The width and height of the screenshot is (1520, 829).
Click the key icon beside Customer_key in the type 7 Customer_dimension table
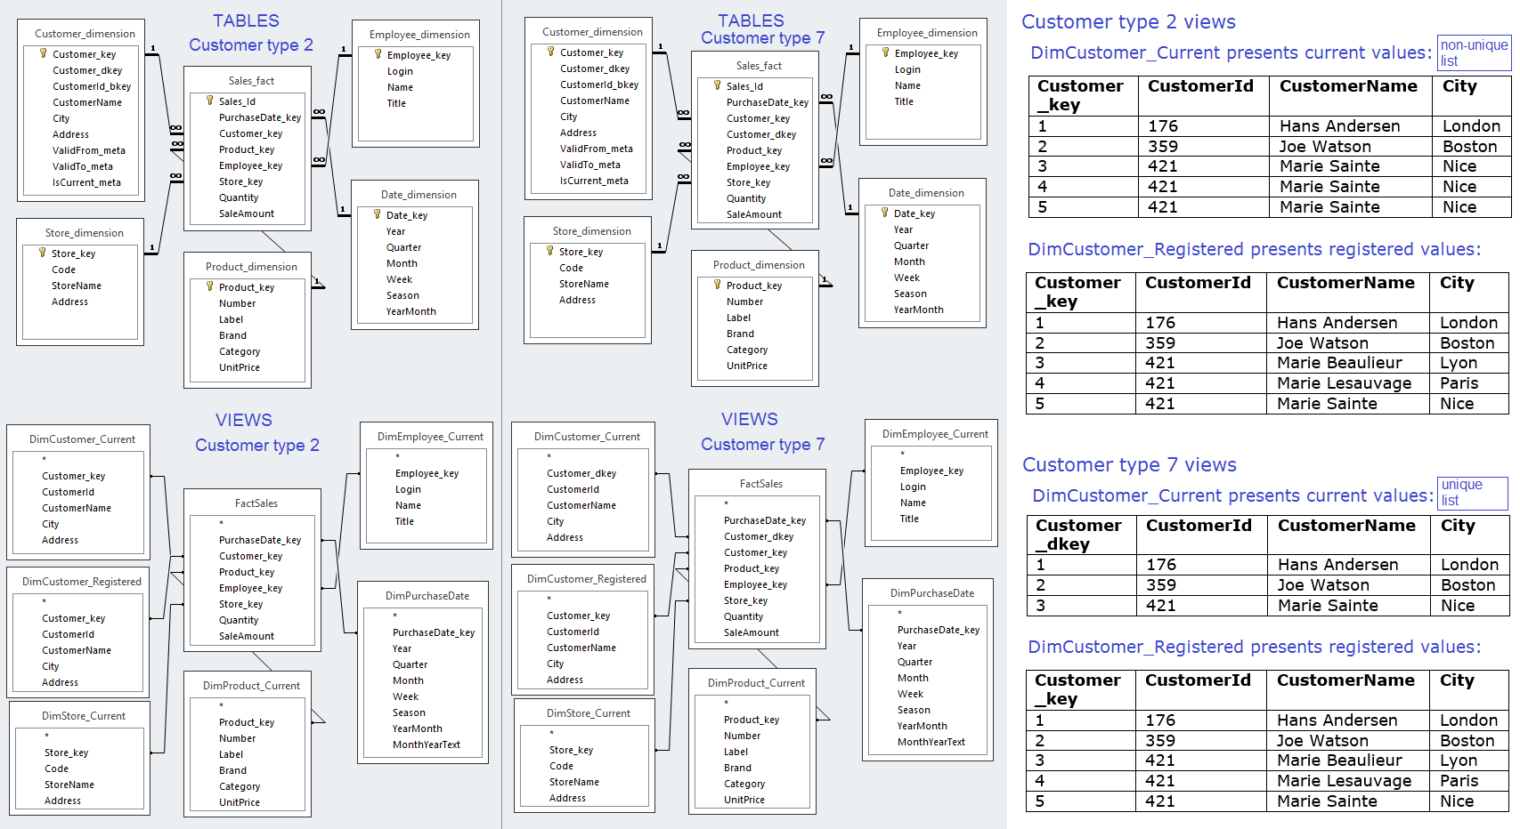coord(550,52)
